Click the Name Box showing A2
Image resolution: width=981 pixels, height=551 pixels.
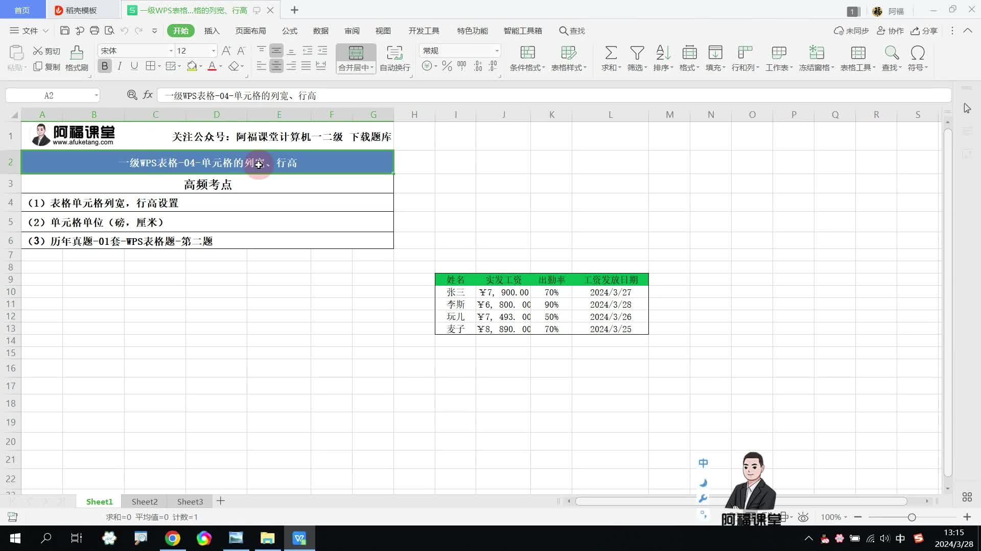(x=49, y=95)
